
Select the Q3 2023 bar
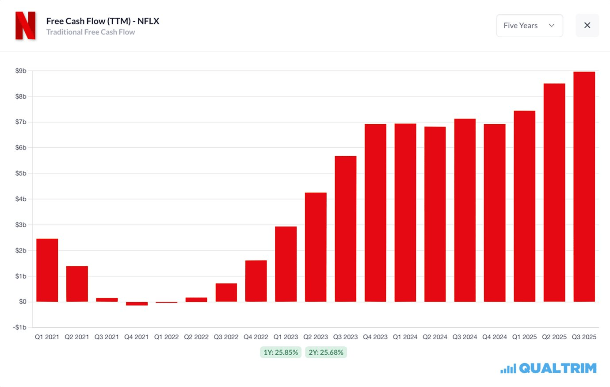point(346,229)
